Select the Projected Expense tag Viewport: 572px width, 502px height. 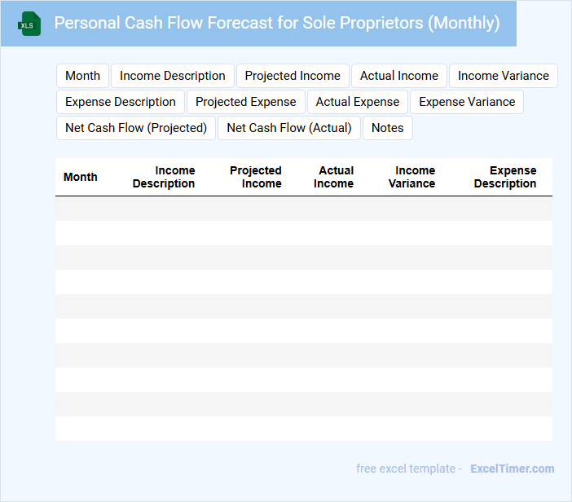click(x=246, y=102)
